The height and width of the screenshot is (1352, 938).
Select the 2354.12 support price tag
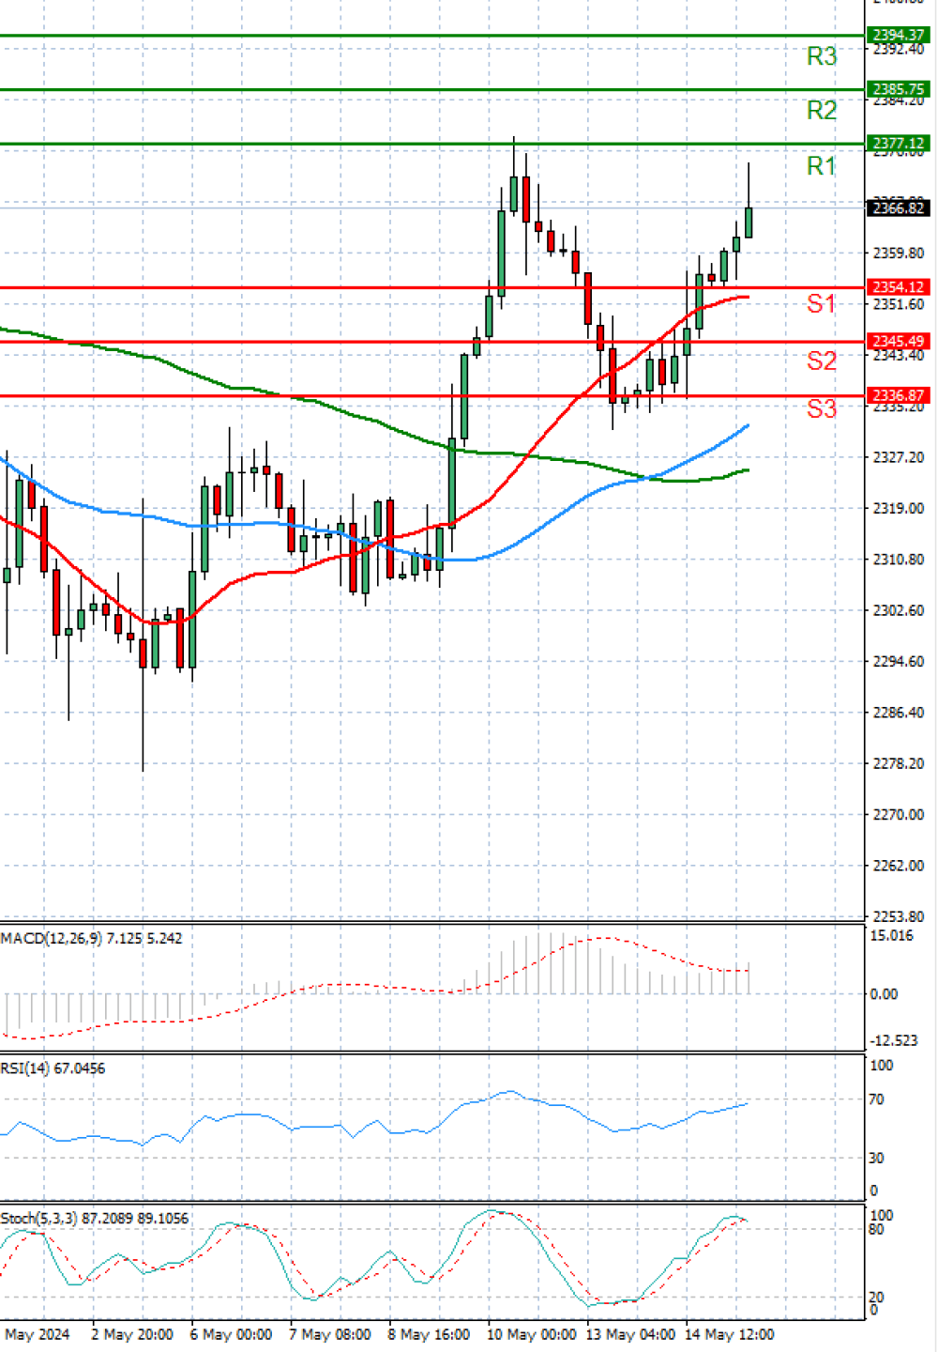pos(898,287)
